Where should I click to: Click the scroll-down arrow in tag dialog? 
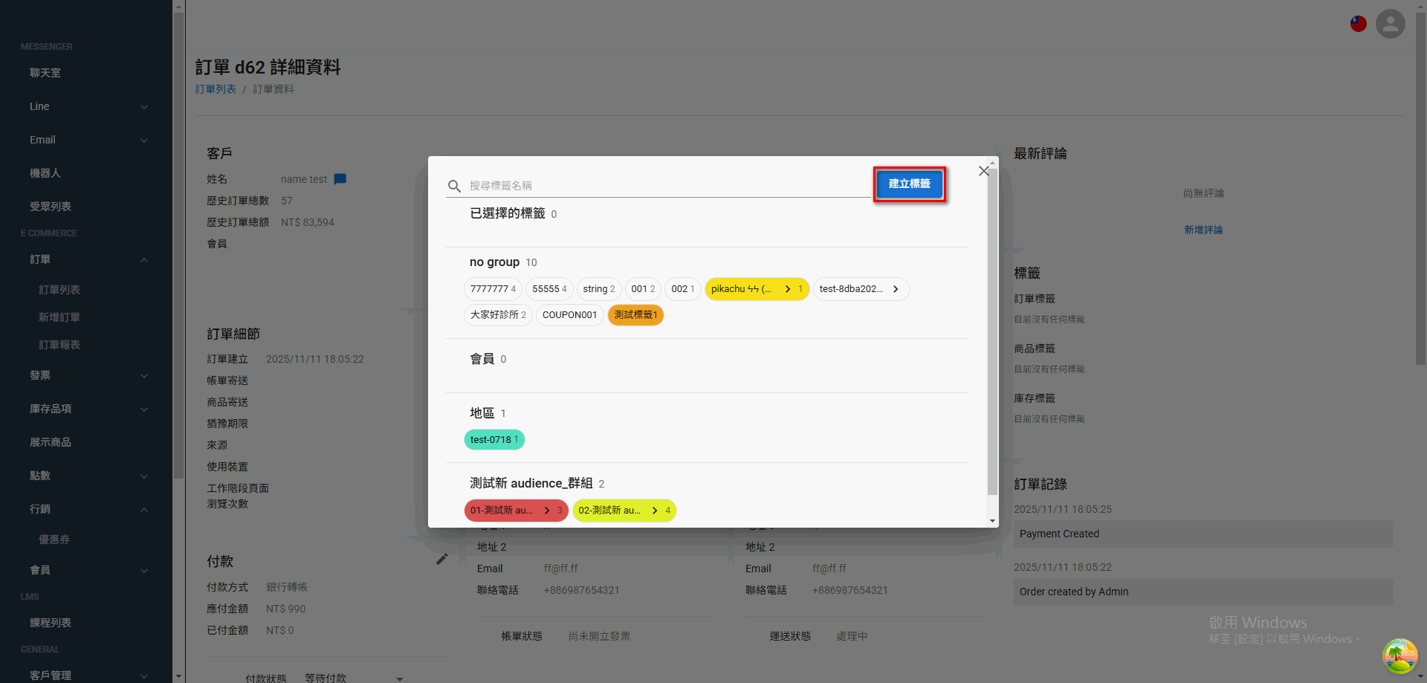coord(992,521)
